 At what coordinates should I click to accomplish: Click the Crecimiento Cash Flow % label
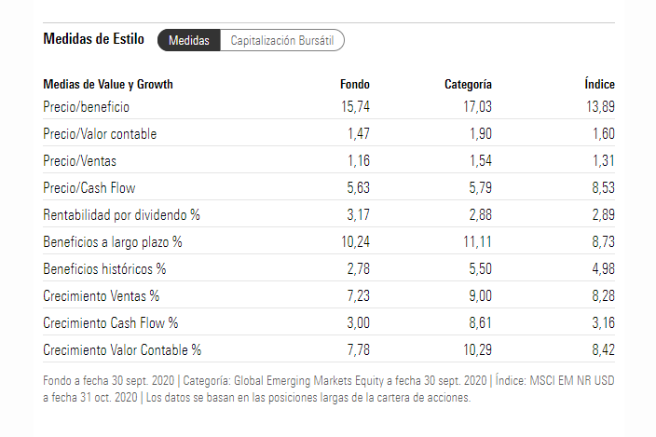[111, 323]
